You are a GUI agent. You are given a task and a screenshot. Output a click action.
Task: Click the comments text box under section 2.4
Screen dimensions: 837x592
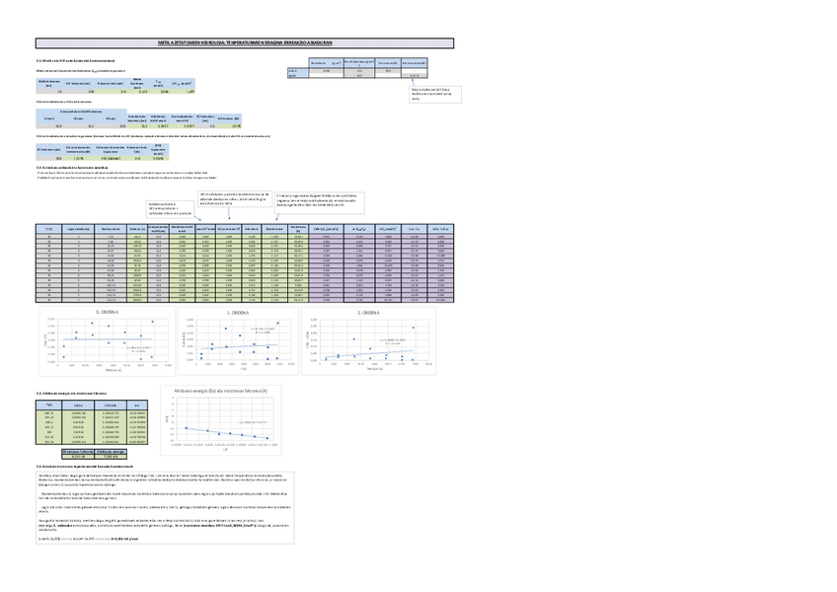[165, 508]
